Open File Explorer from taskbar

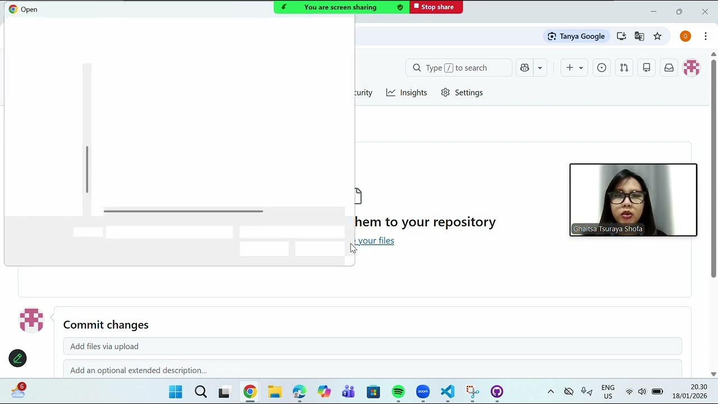(274, 392)
